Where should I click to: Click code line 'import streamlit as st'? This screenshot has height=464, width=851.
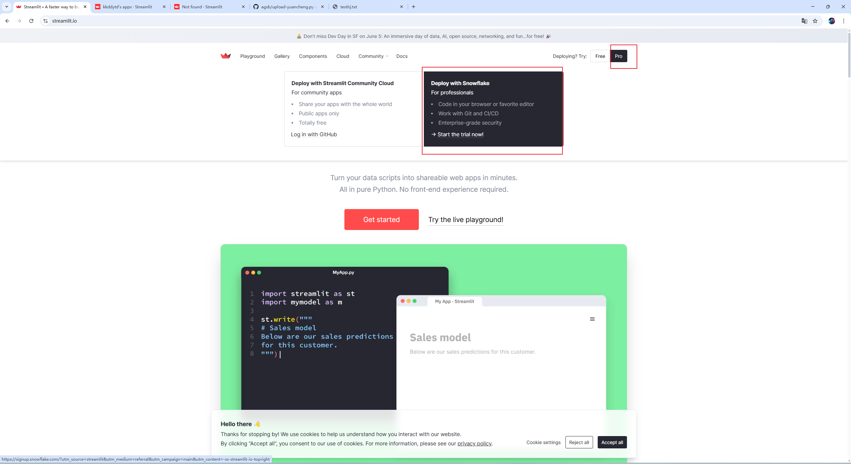[x=308, y=293]
